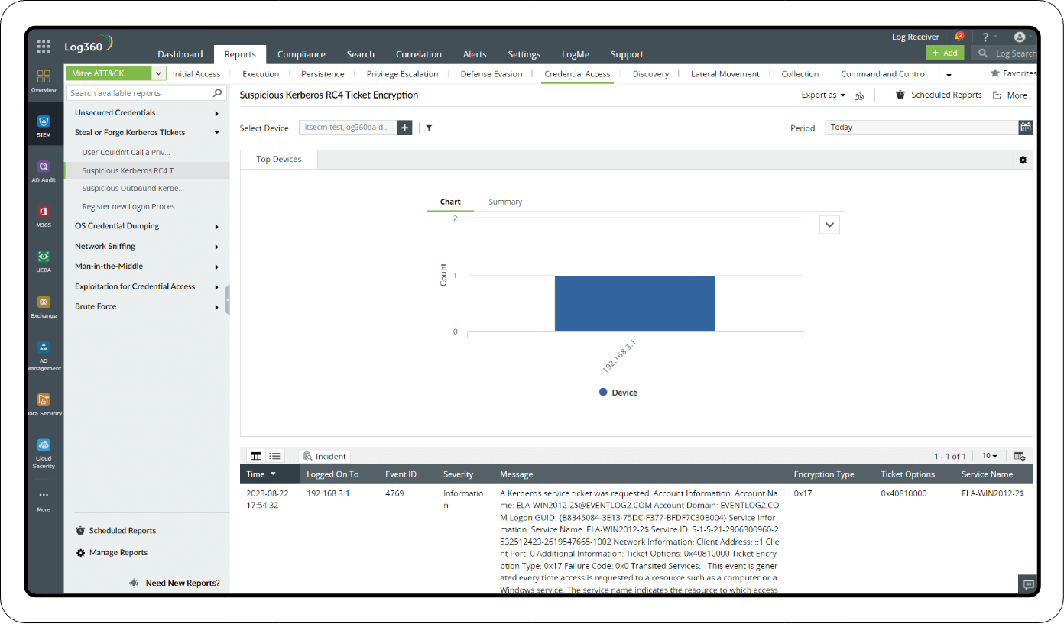Open the device filter funnel icon
The image size is (1064, 624).
point(429,128)
